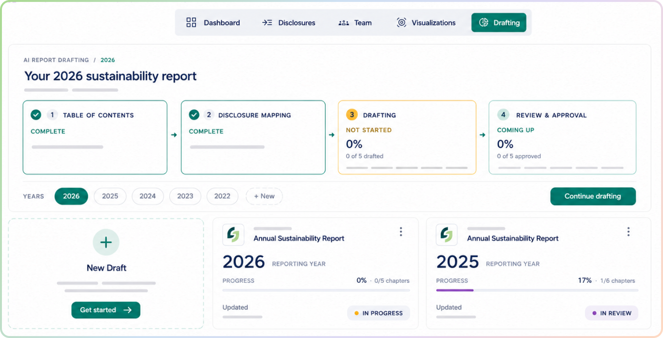Screen dimensions: 663x338
Task: Click the Dashboard grid icon
Action: [x=191, y=23]
